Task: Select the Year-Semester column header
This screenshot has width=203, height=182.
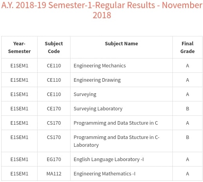Action: 19,47
